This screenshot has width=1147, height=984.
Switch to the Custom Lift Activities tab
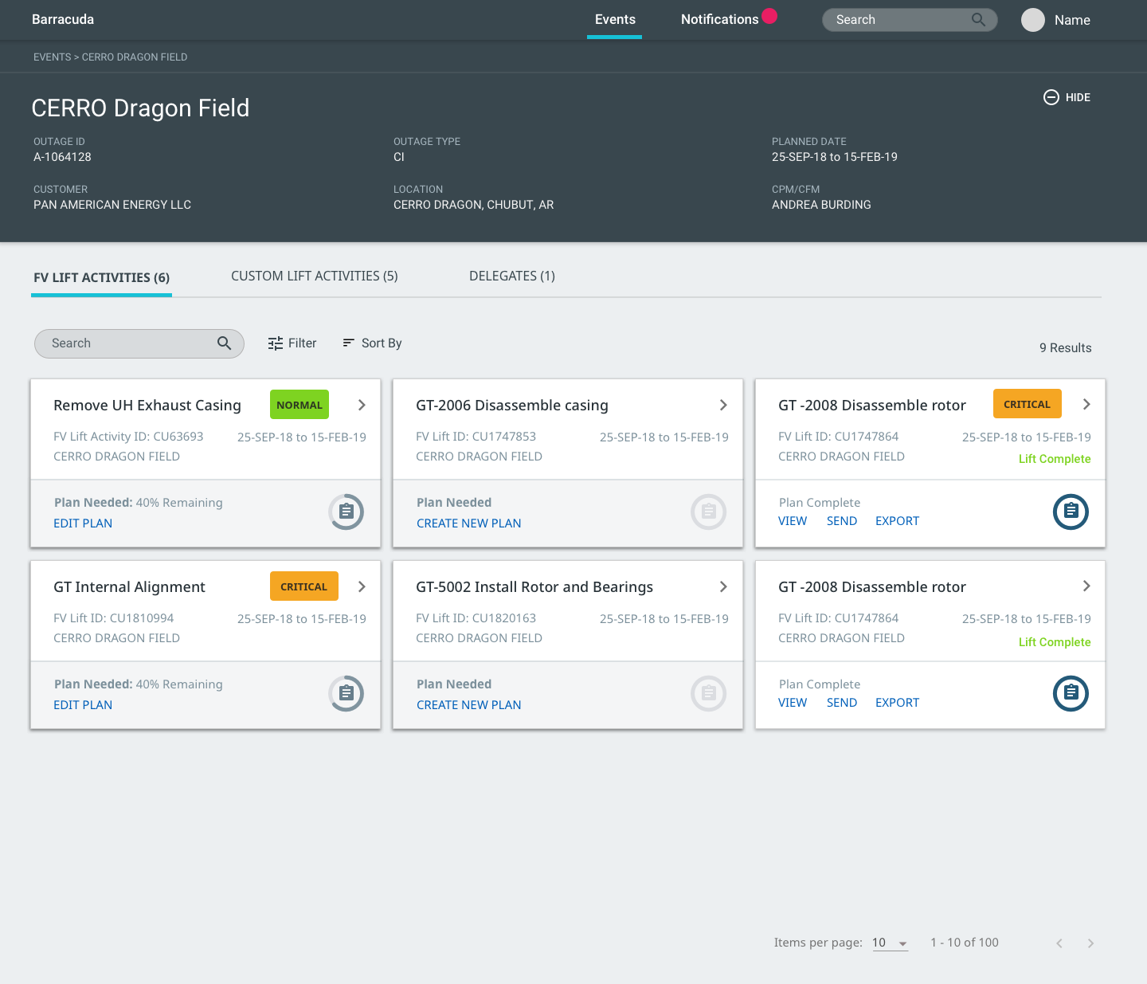pyautogui.click(x=314, y=276)
